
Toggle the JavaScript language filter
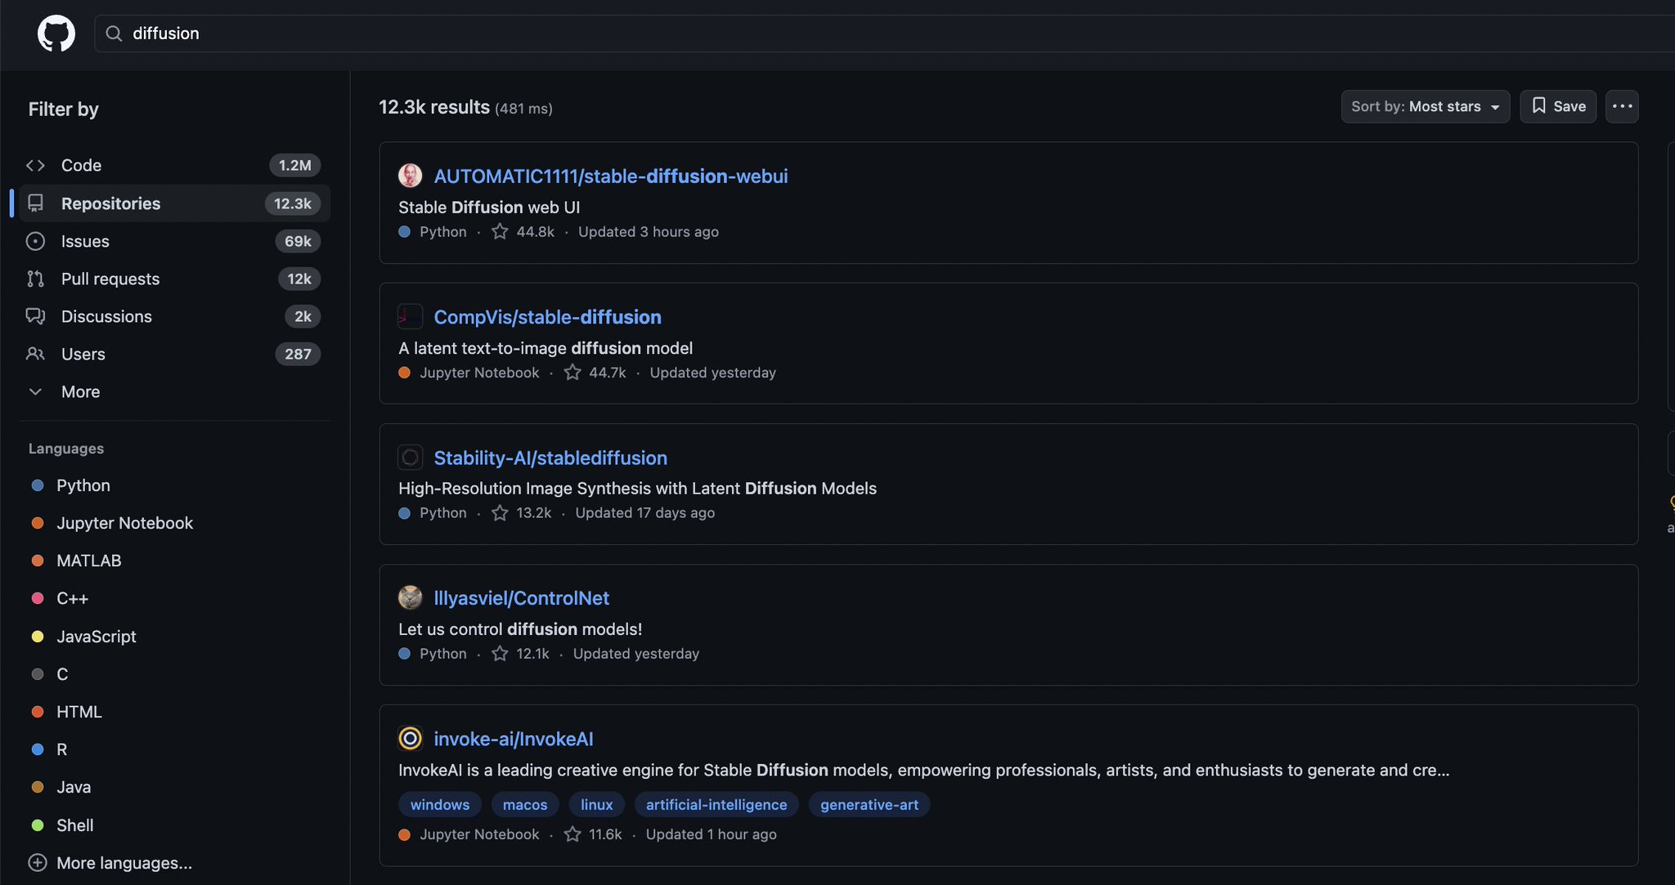point(96,636)
